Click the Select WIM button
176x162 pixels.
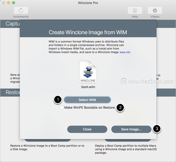(x=87, y=100)
